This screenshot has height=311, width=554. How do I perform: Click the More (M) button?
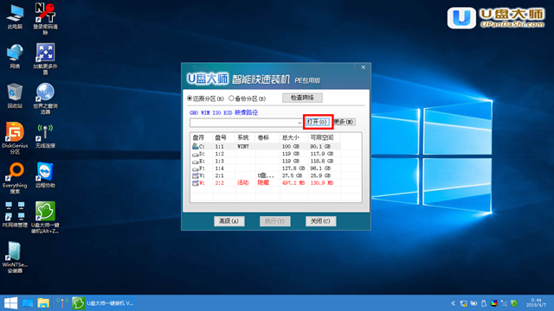pos(345,122)
